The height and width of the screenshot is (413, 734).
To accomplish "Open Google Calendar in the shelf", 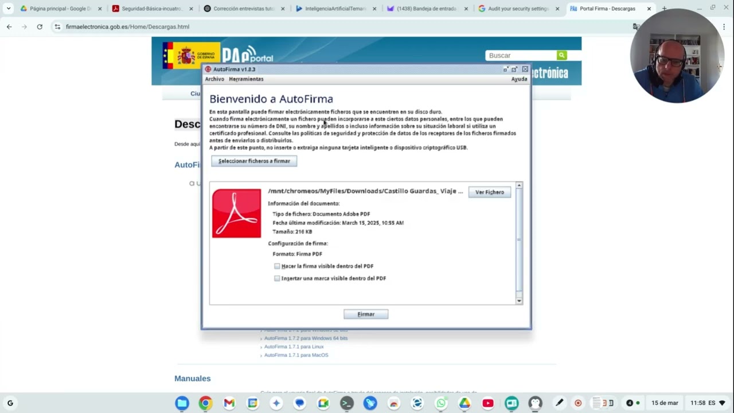I will (x=252, y=403).
